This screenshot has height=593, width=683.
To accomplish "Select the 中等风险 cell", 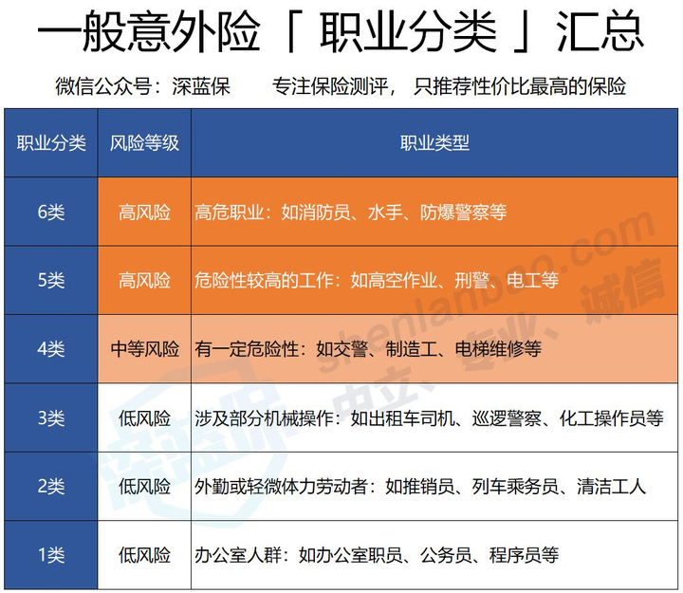I will 144,349.
